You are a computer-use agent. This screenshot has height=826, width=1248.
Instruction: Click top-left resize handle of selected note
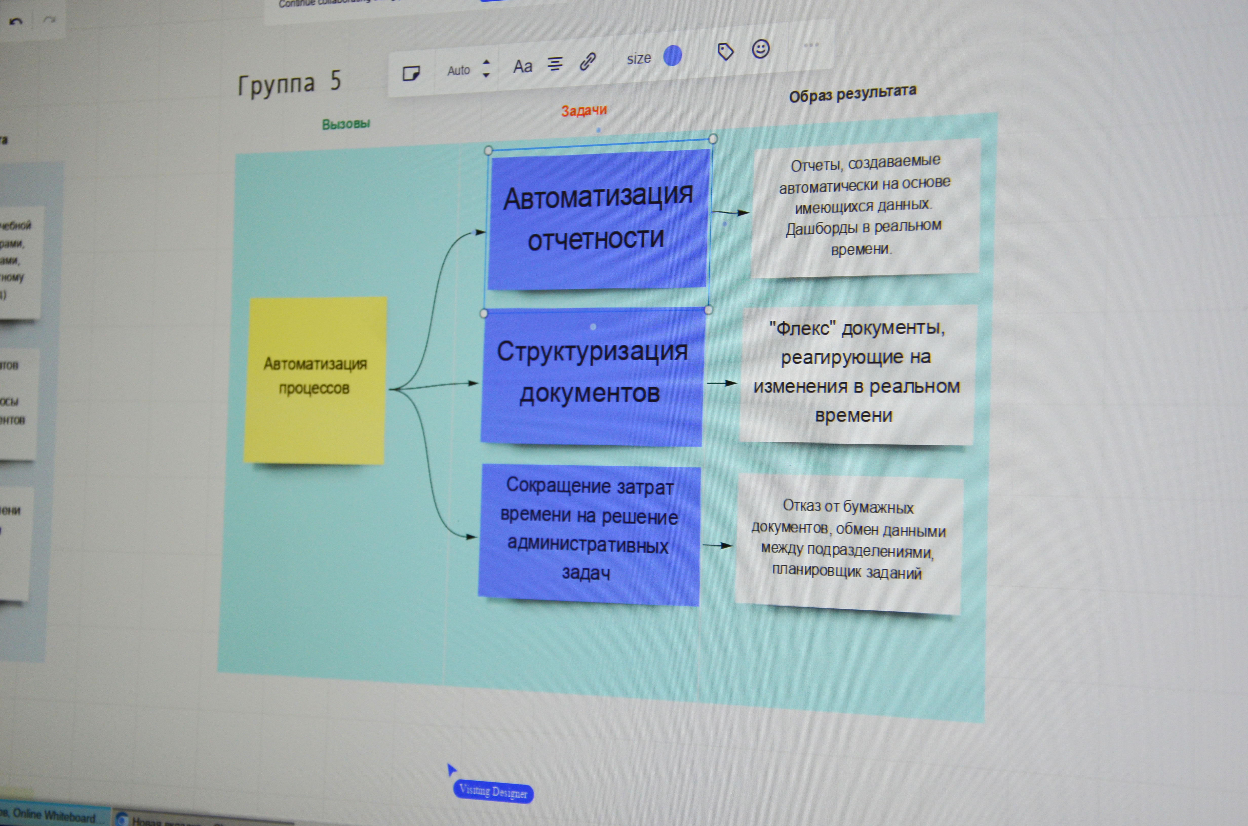click(488, 151)
